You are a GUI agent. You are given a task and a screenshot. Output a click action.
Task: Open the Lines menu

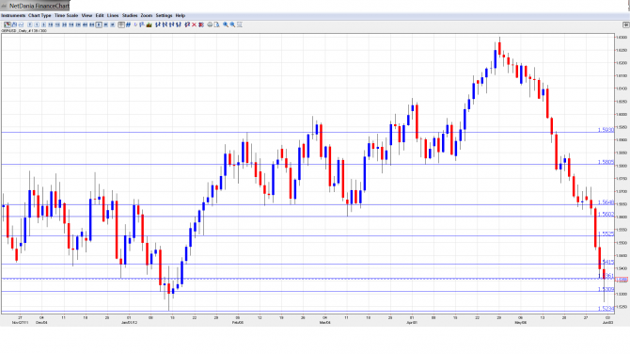point(113,16)
